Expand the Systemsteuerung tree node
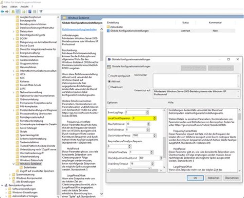 pos(10,175)
